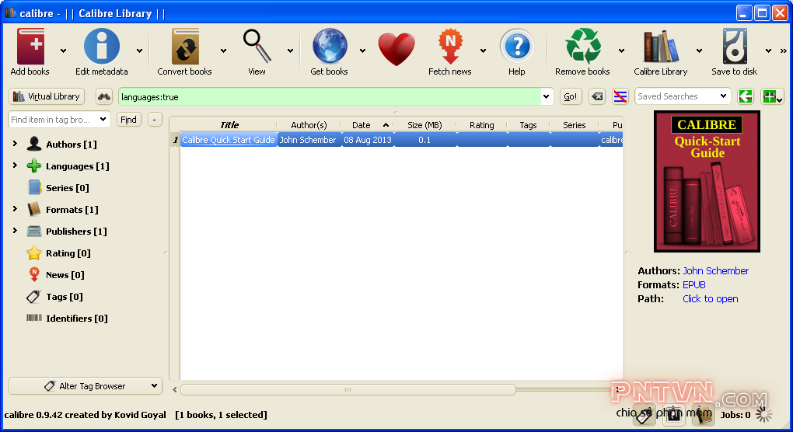Open the Get books globe icon
This screenshot has height=432, width=793.
[329, 47]
